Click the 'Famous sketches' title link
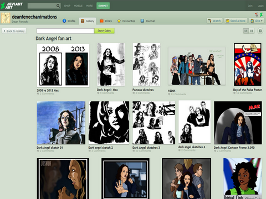This screenshot has height=199, width=266. point(143,90)
